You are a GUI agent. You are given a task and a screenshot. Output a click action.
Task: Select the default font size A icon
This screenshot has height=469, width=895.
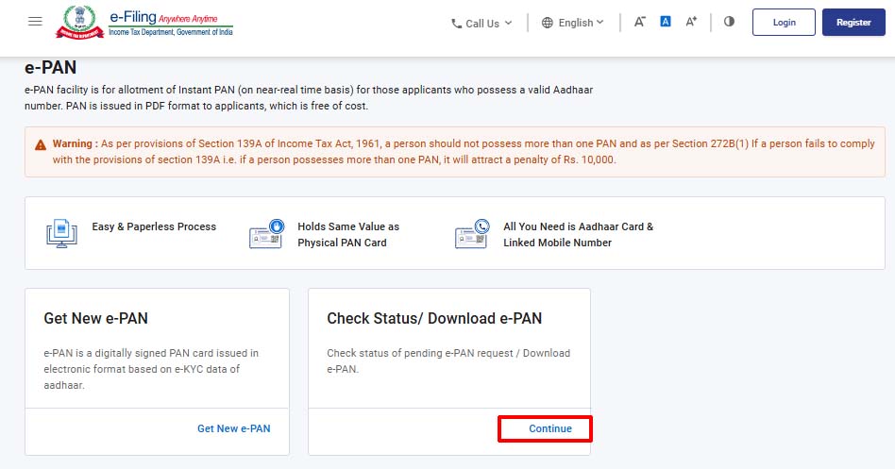pyautogui.click(x=665, y=22)
